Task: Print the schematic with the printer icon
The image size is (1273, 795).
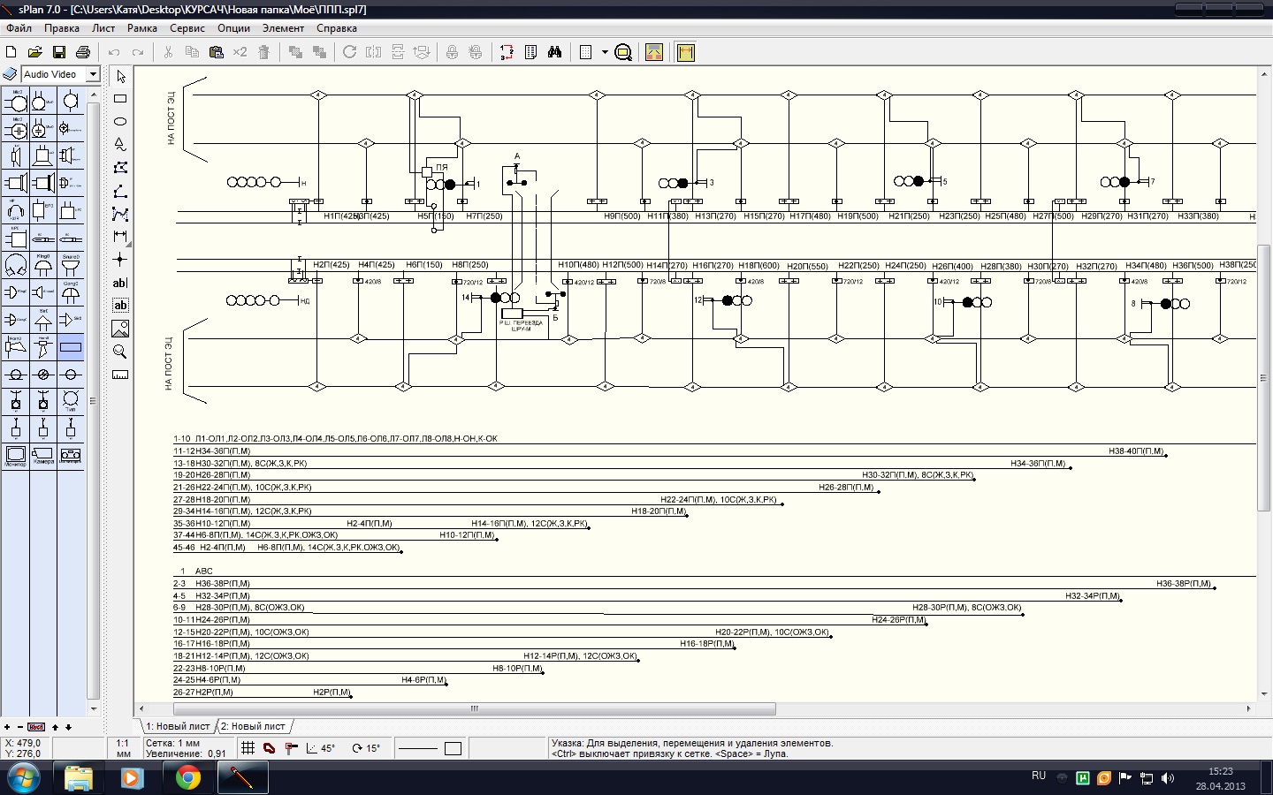Action: (x=83, y=52)
